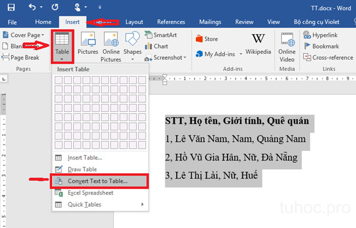Viewport: 356px width, 228px height.
Task: Insert a Hyperlink
Action: [321, 35]
